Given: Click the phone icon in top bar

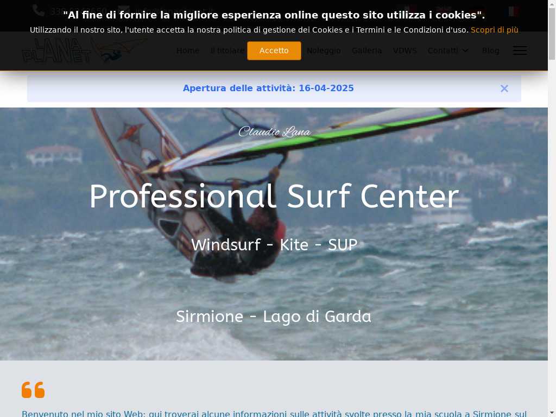Looking at the screenshot, I should click(x=39, y=11).
